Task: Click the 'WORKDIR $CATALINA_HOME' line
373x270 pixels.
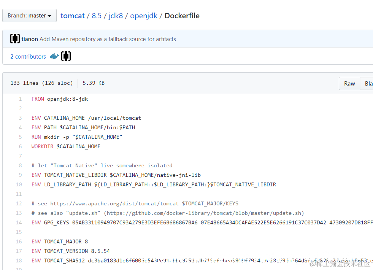Action: (66, 146)
